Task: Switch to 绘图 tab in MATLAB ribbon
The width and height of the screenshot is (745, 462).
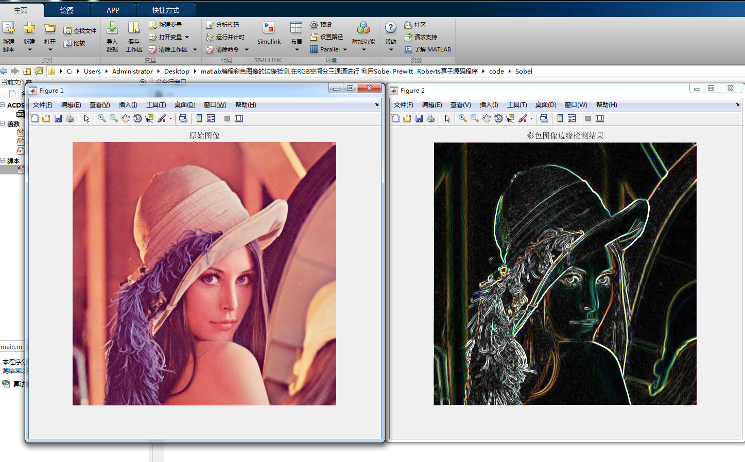Action: 67,10
